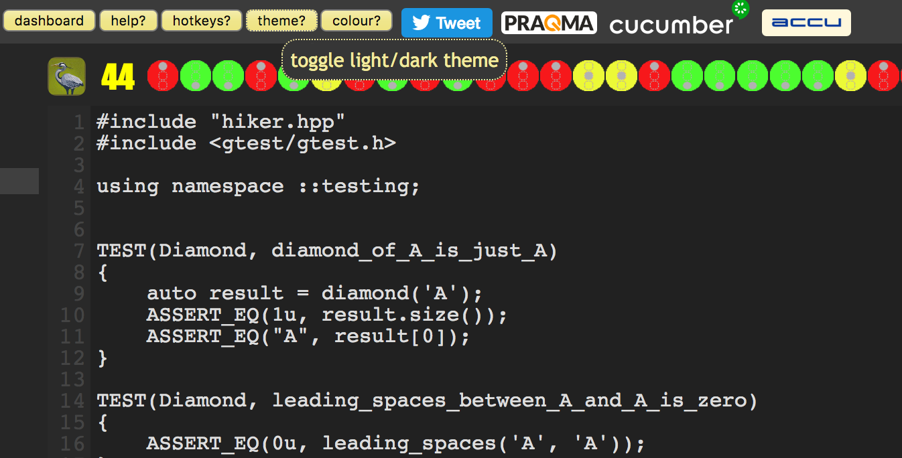Show the hotkeys? list
902x458 pixels.
[202, 21]
